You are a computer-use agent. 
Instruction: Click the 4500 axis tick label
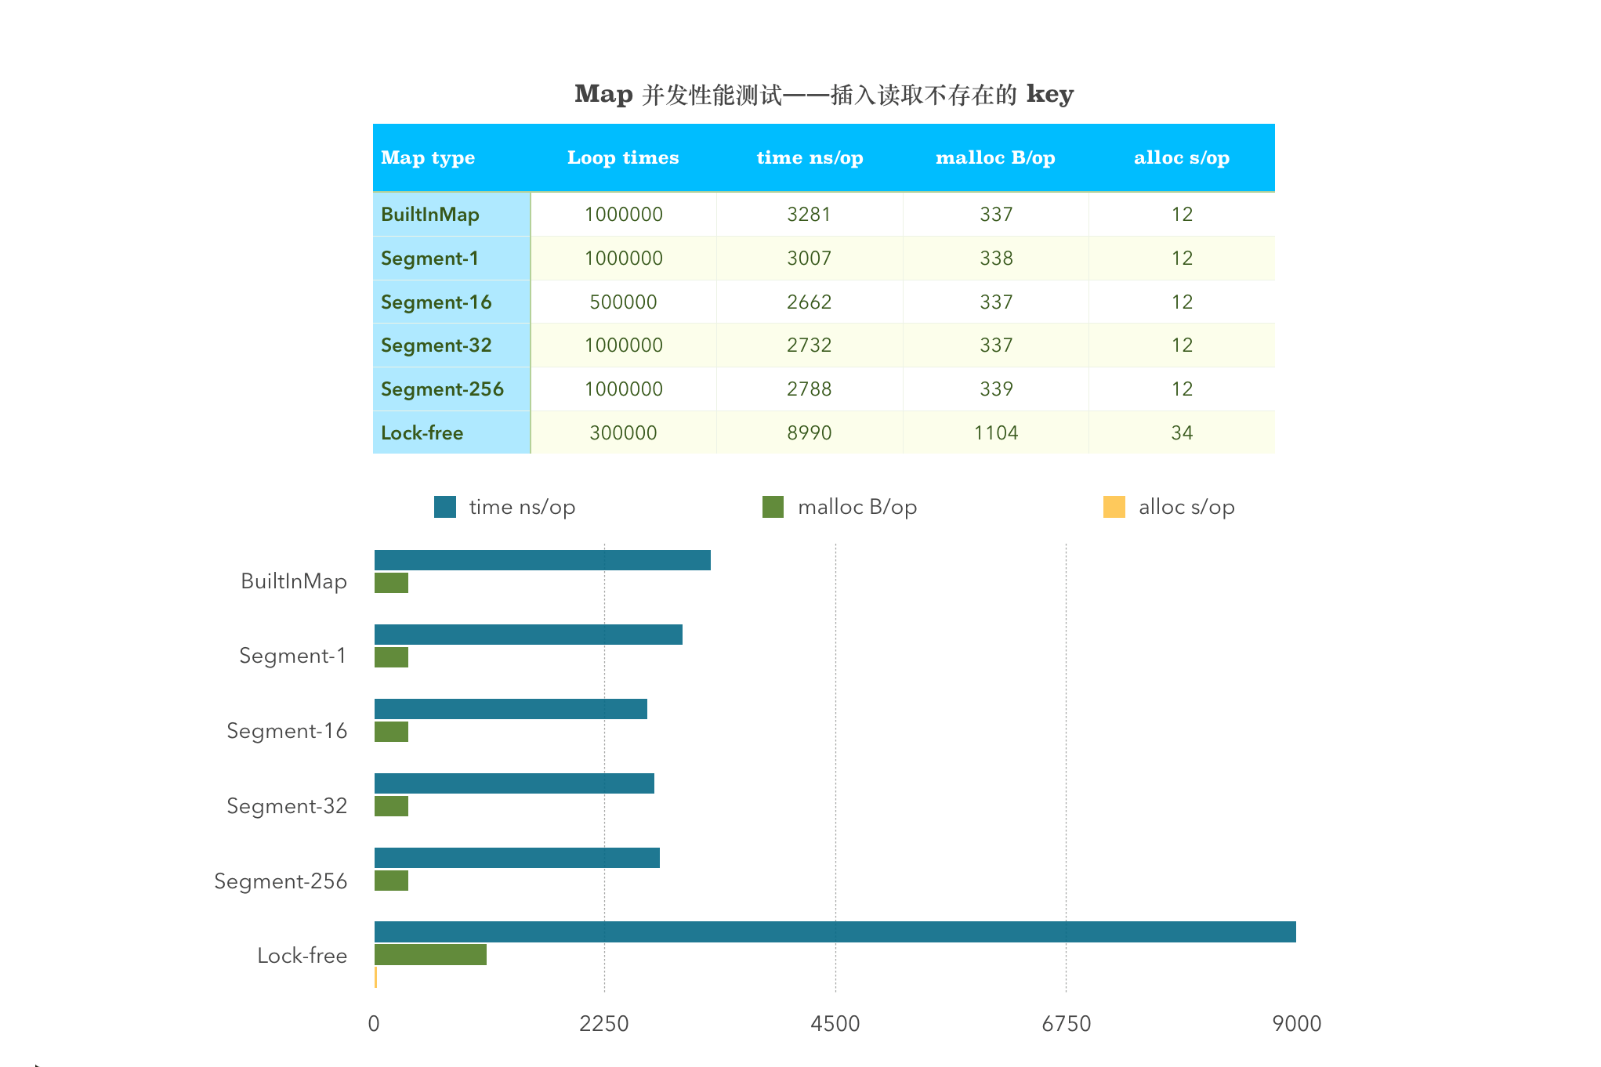pos(835,1024)
